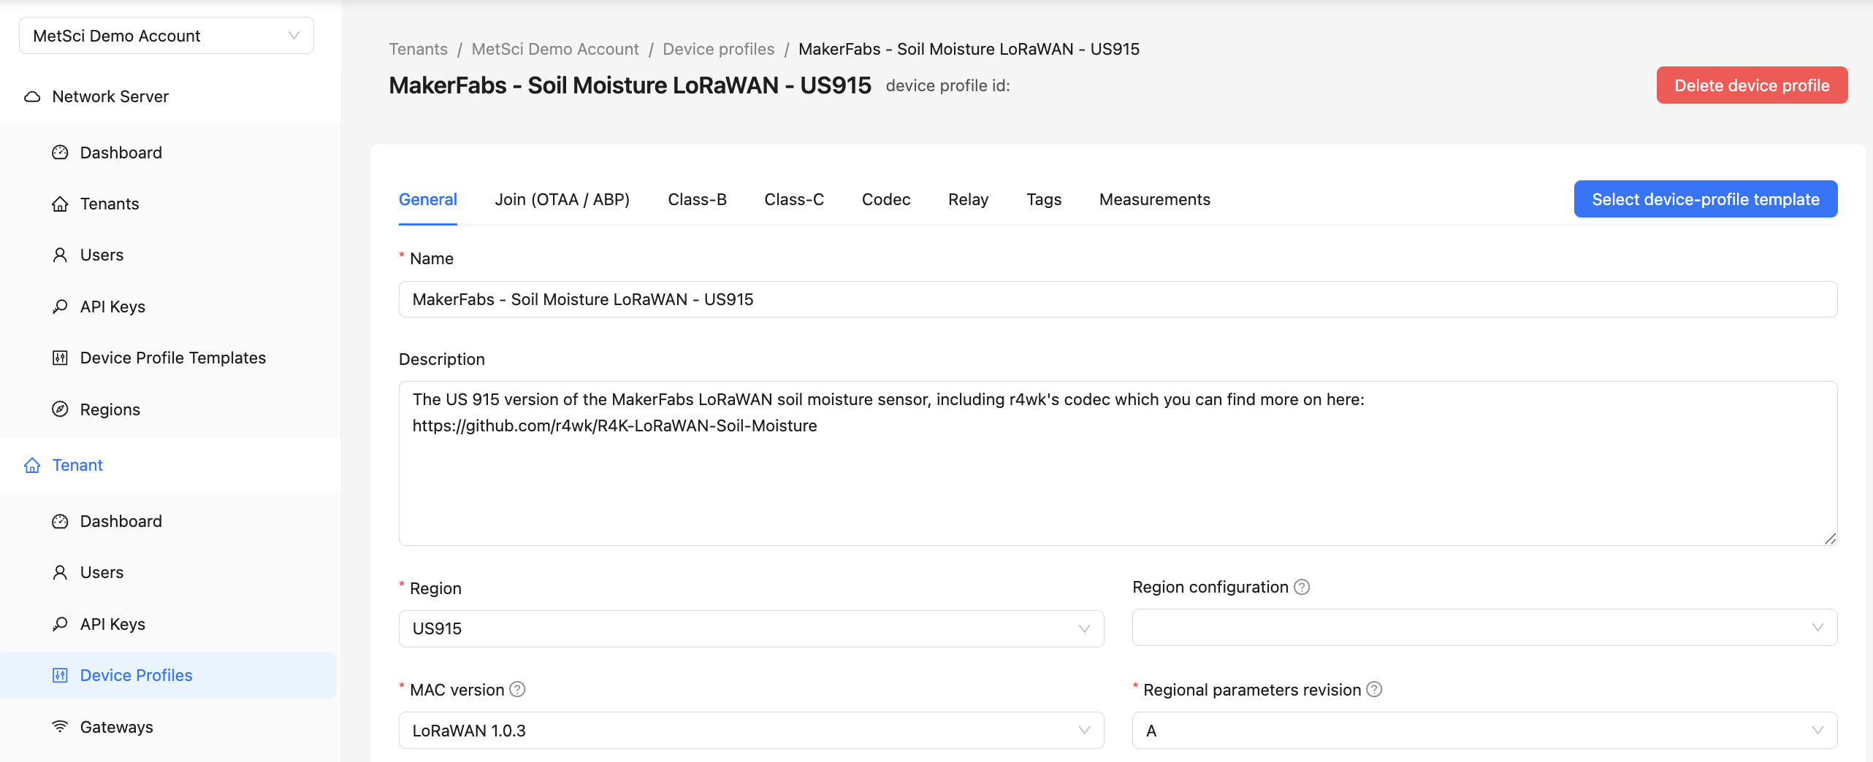Open the MAC version help tooltip icon
1873x762 pixels.
pyautogui.click(x=516, y=689)
